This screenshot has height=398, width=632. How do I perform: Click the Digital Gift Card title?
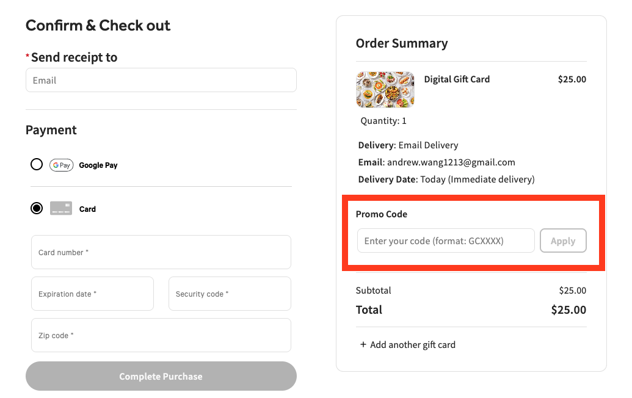pyautogui.click(x=457, y=79)
